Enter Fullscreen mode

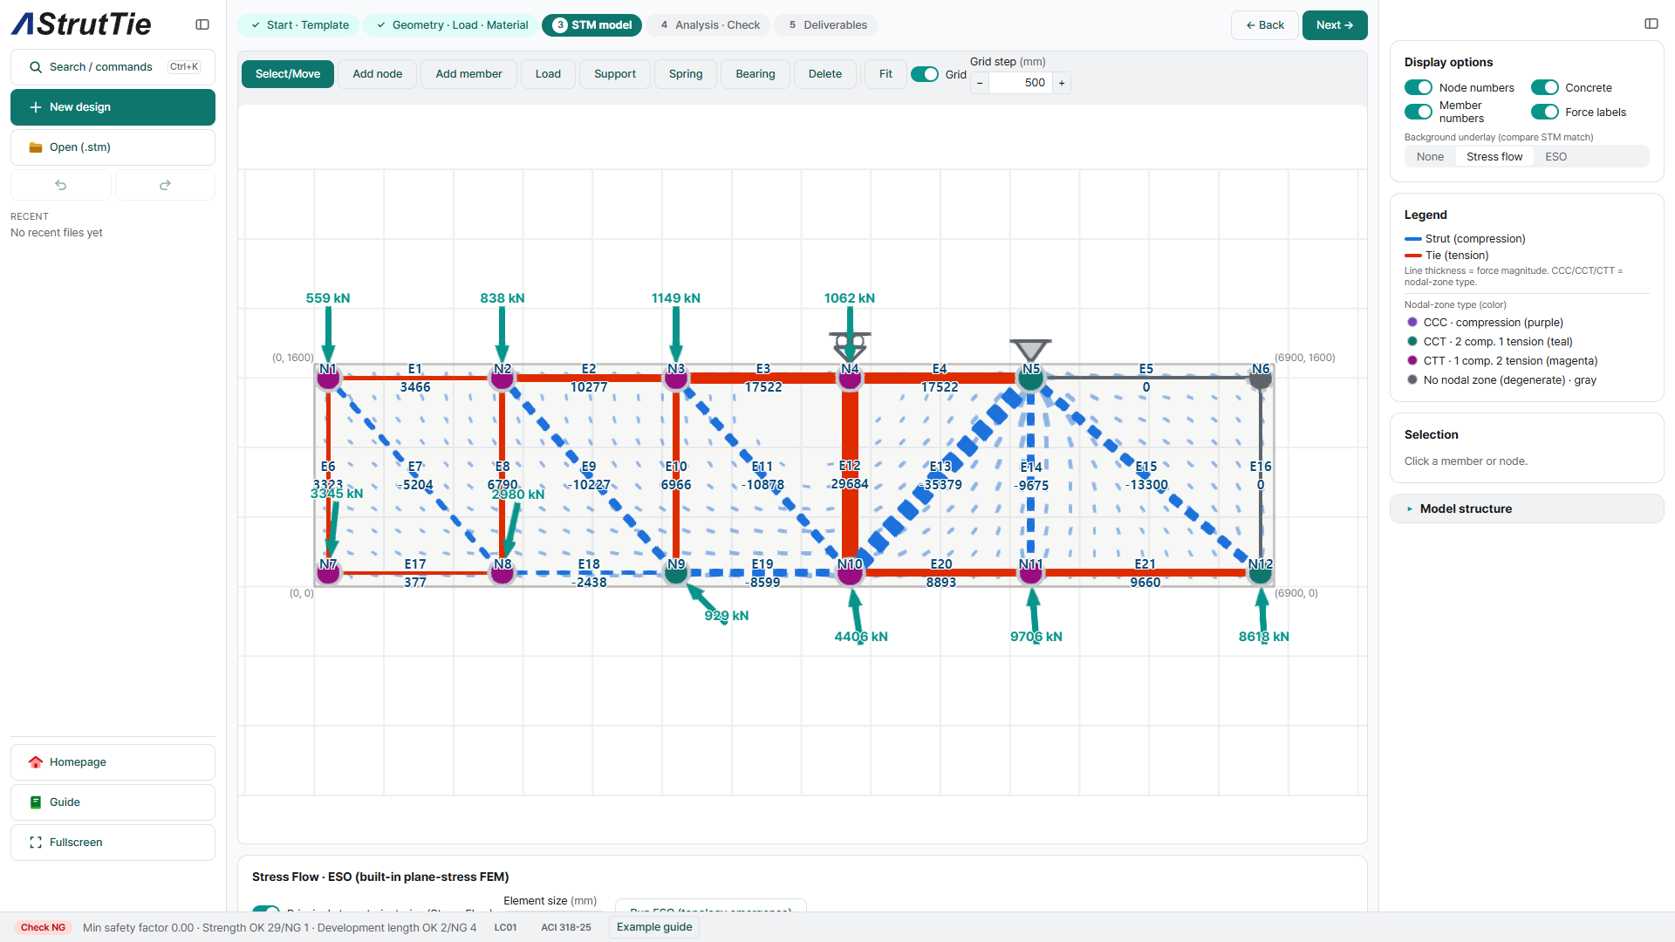click(113, 843)
